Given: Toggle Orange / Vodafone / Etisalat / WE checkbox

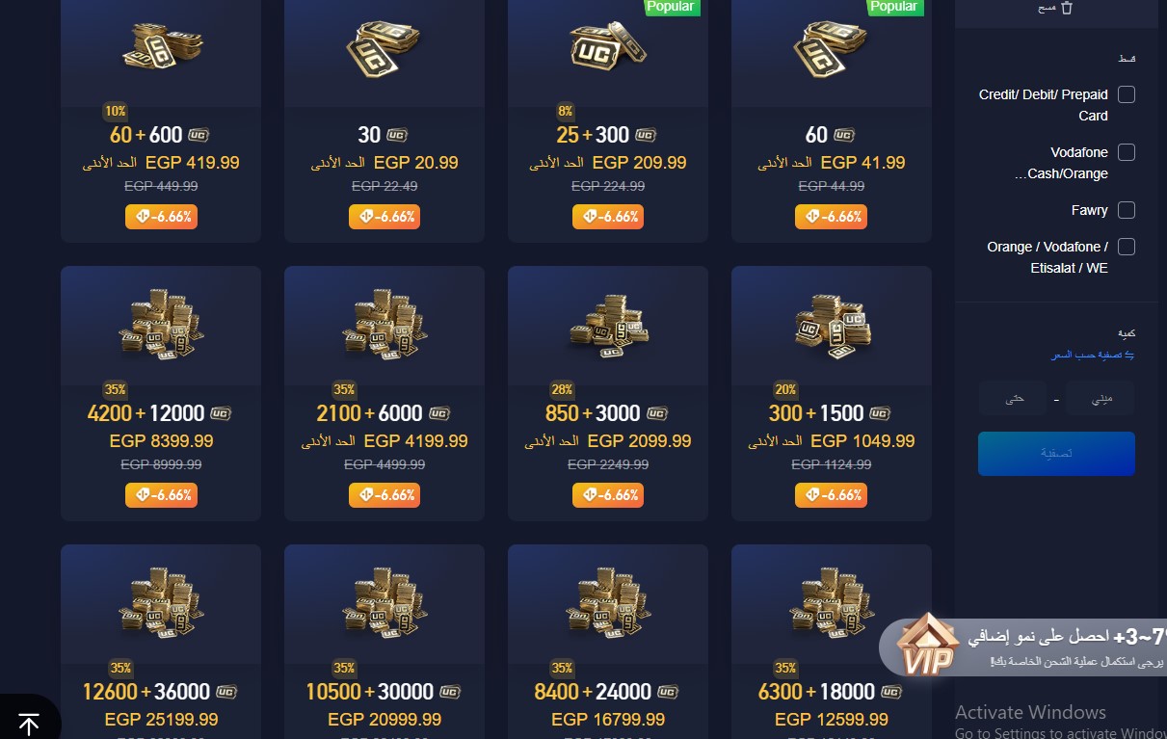Looking at the screenshot, I should coord(1126,247).
